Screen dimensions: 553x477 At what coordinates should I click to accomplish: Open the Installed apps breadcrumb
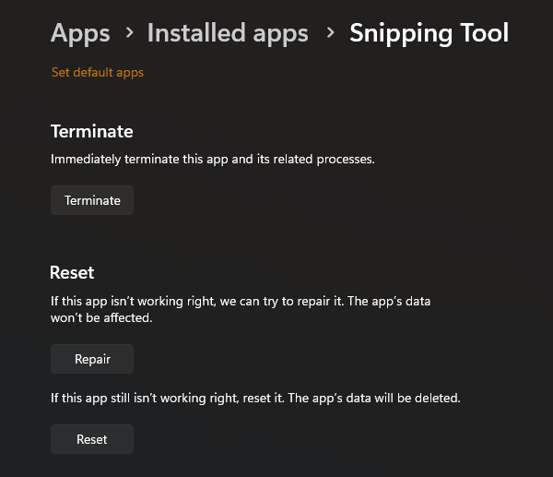tap(228, 34)
